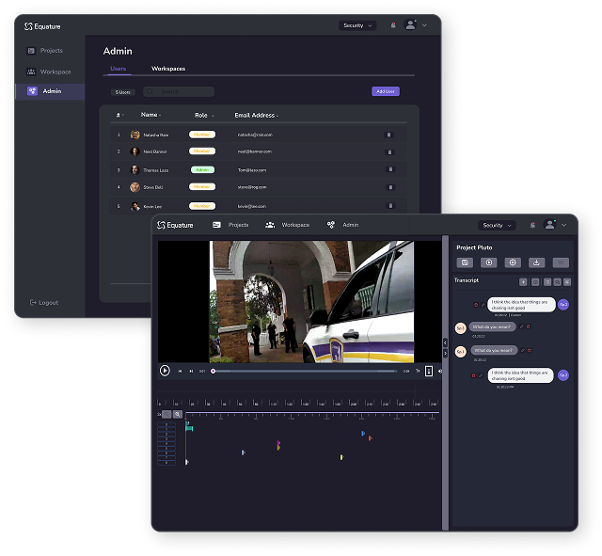Expand the user avatar menu in the editor
The width and height of the screenshot is (602, 556).
pos(564,225)
